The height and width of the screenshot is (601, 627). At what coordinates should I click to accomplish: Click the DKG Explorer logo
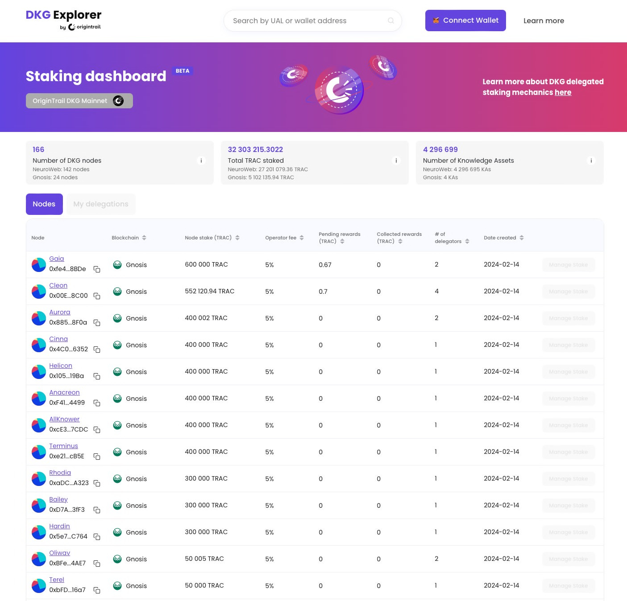coord(64,20)
